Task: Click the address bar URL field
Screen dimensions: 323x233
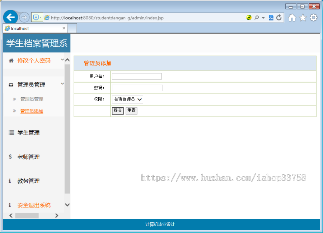Action: click(144, 18)
